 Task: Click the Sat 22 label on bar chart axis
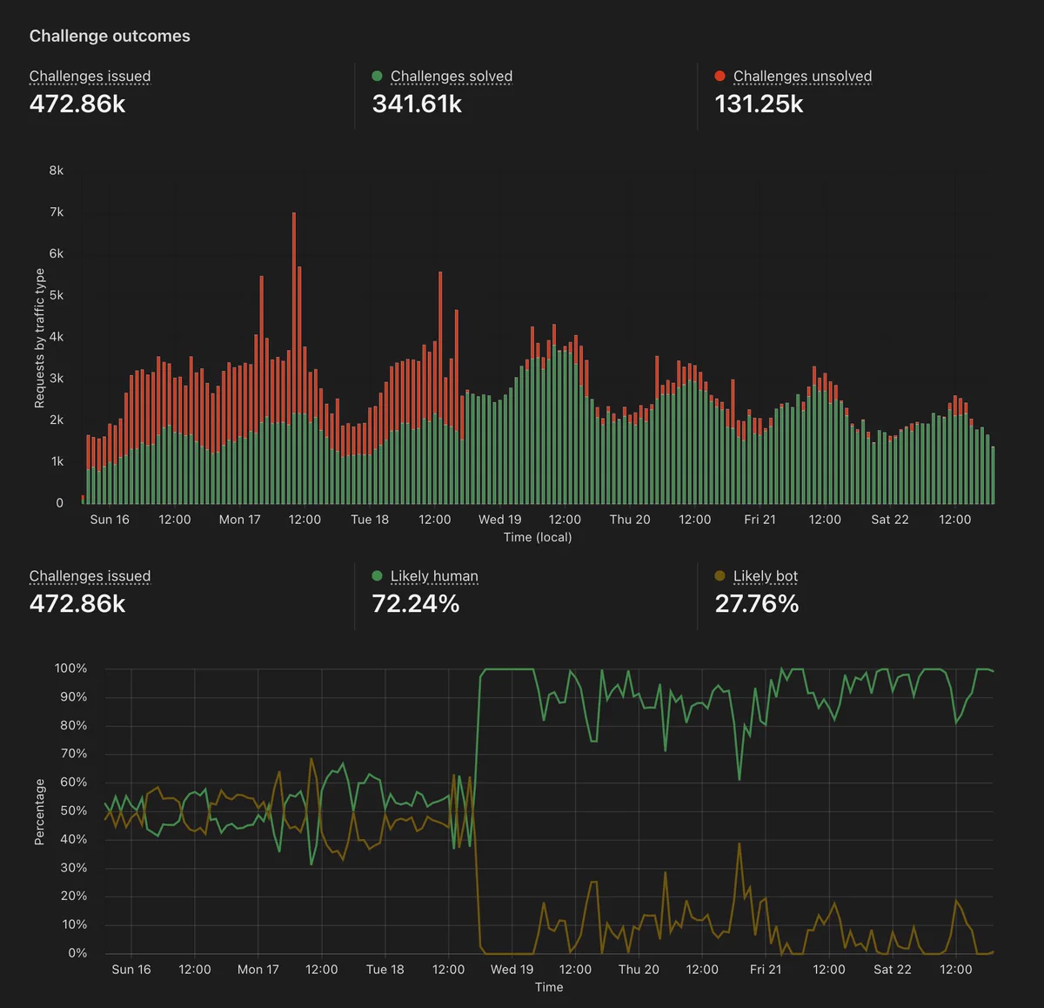pyautogui.click(x=890, y=519)
